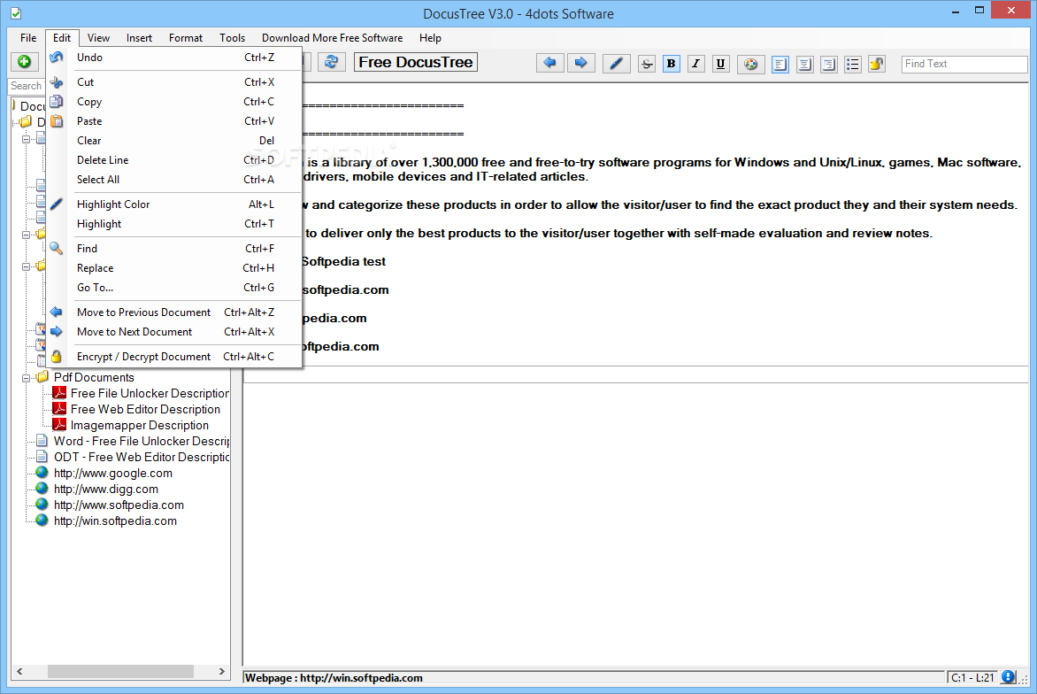1037x694 pixels.
Task: Choose Find from the Edit menu
Action: click(174, 248)
